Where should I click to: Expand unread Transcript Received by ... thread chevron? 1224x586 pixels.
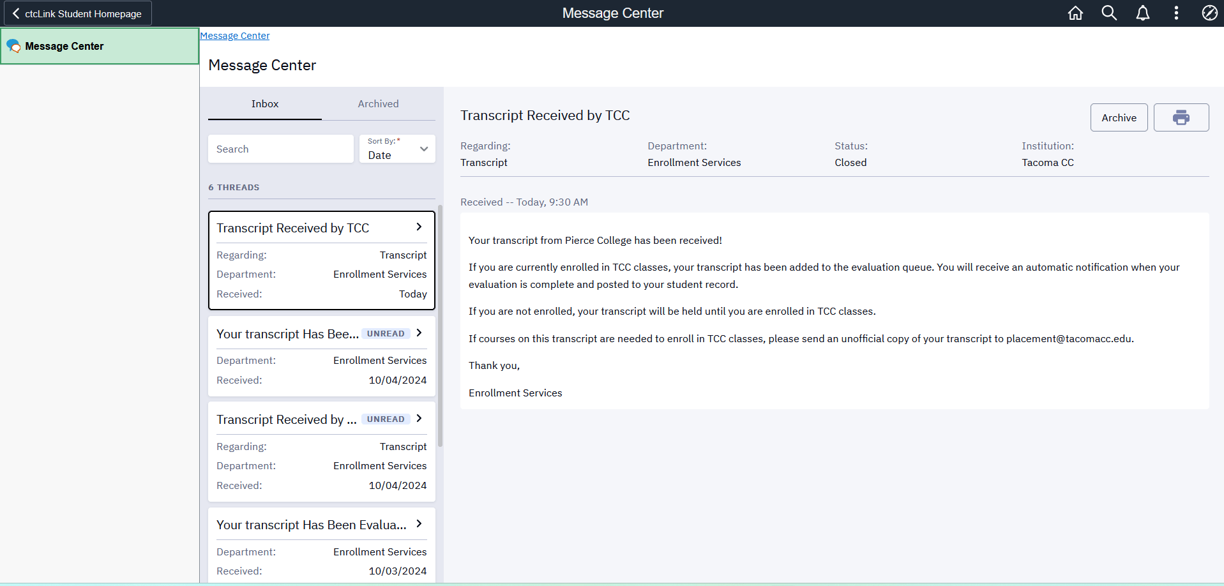419,419
